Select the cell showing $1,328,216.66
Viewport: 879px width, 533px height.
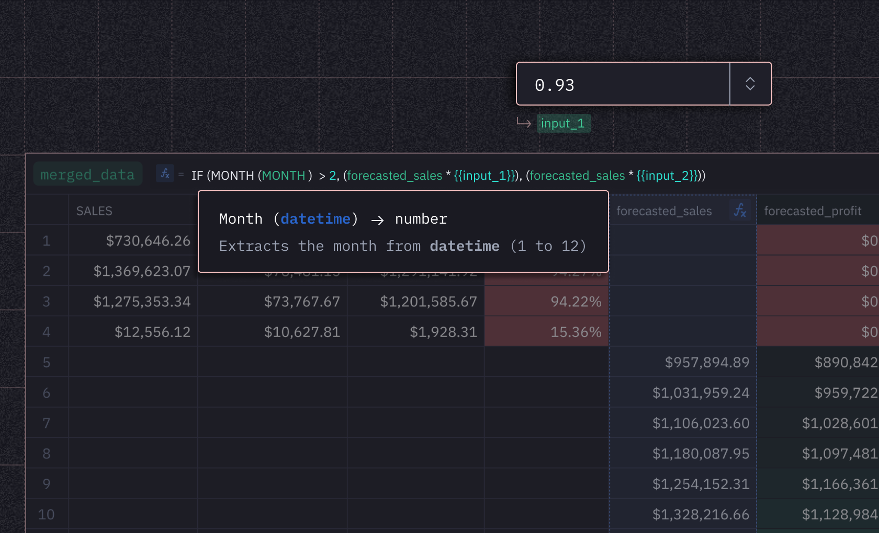701,514
